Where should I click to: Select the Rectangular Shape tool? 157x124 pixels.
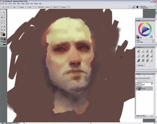point(4,21)
